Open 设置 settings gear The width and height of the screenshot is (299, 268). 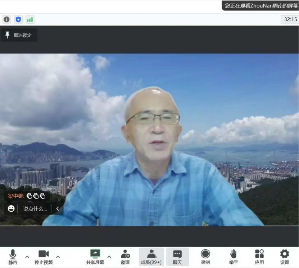click(x=284, y=257)
